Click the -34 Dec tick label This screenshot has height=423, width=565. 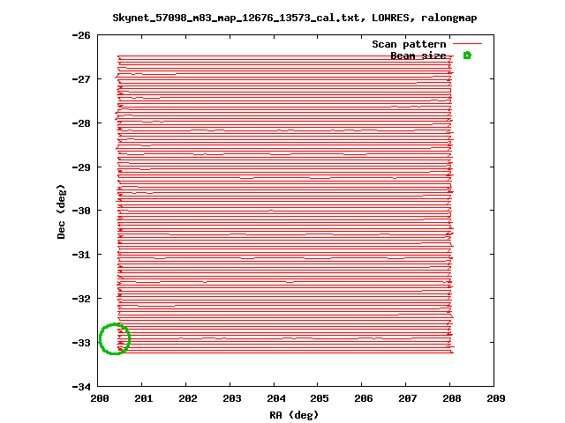pyautogui.click(x=81, y=387)
